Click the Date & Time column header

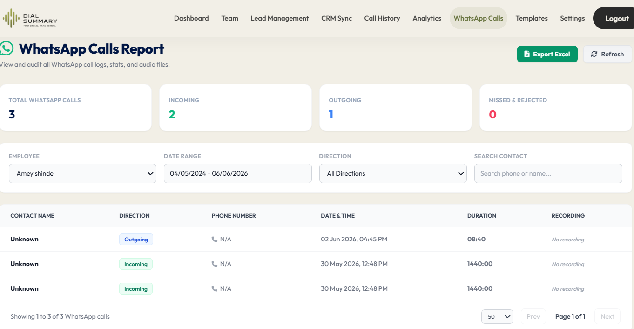tap(338, 216)
